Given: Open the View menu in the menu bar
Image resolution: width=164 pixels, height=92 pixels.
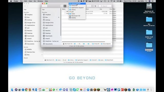Looking at the screenshot, I should 30,1.
